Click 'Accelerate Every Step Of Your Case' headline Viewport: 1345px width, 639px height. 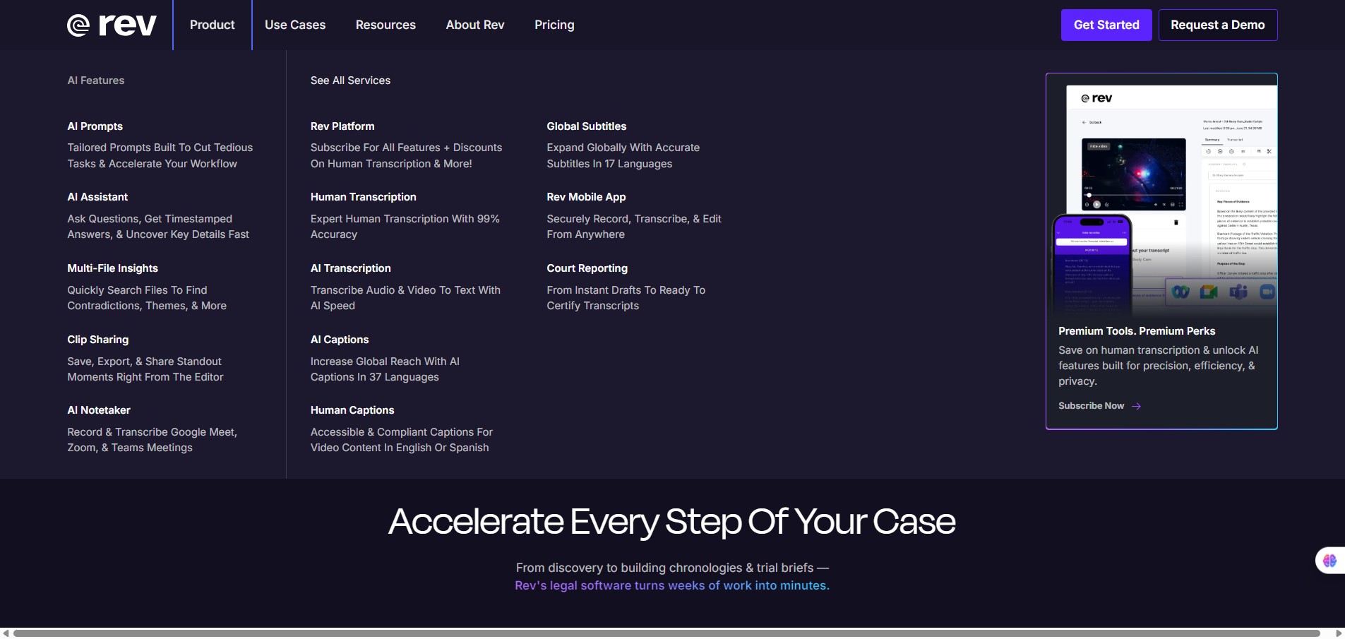point(671,522)
